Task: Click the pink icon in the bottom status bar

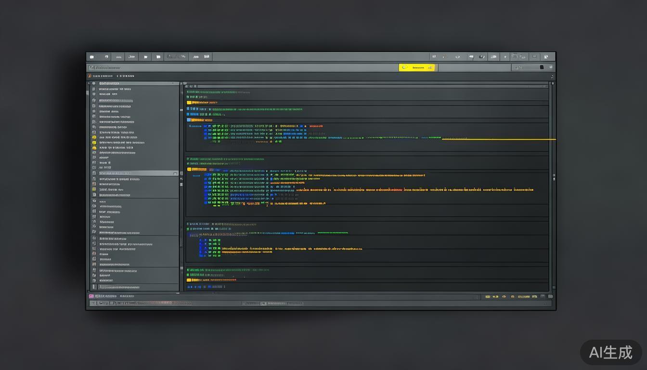Action: click(x=91, y=296)
